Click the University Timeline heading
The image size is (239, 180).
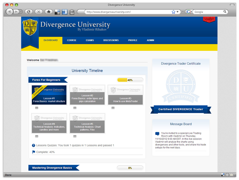pos(87,71)
